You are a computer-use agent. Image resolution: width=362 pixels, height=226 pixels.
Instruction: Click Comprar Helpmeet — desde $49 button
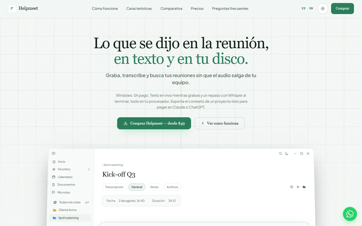click(154, 123)
